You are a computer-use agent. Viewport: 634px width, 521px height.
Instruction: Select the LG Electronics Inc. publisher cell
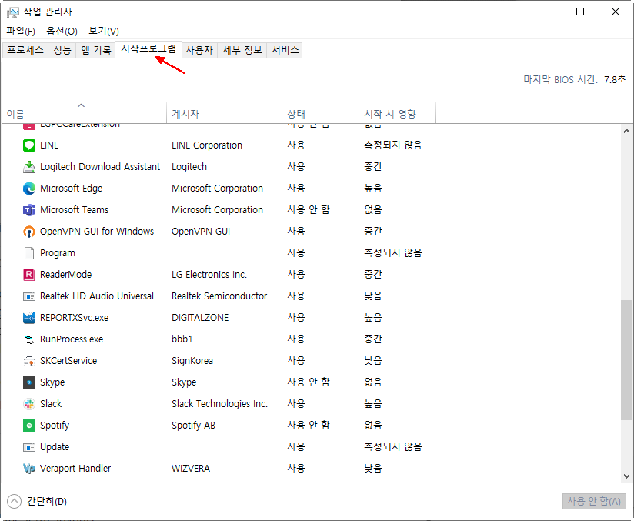[209, 275]
